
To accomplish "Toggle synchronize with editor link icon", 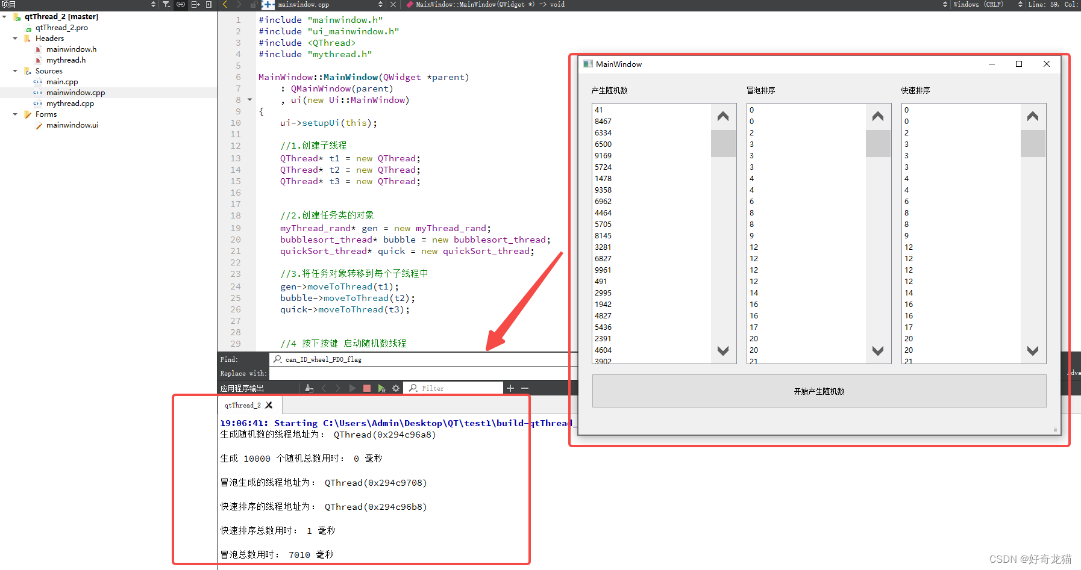I will coord(181,4).
